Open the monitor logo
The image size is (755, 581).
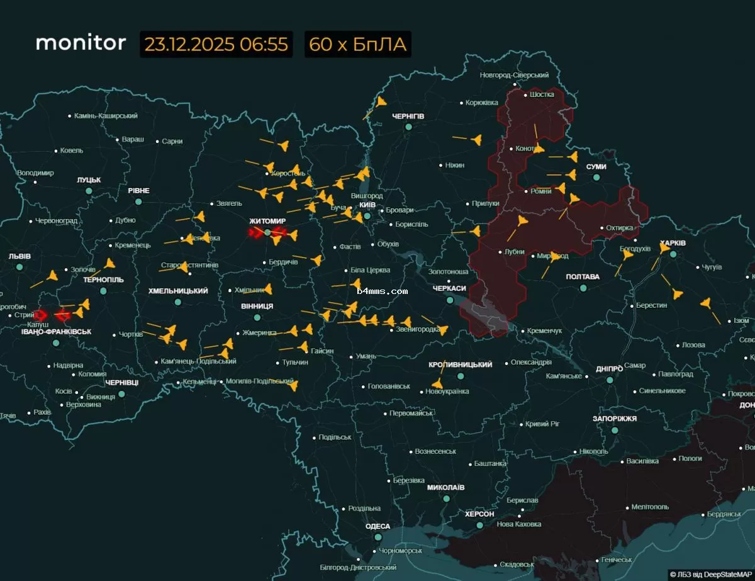point(81,43)
